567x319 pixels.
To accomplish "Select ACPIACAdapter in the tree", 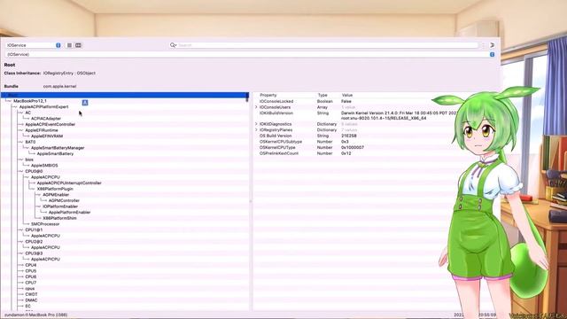I will click(x=45, y=119).
